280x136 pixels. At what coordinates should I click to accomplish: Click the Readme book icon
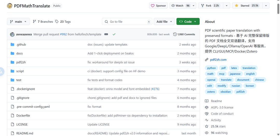tap(207, 101)
